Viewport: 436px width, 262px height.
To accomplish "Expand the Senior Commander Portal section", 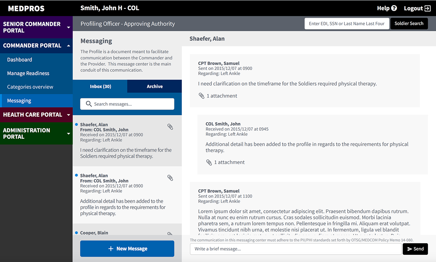I will pyautogui.click(x=68, y=27).
